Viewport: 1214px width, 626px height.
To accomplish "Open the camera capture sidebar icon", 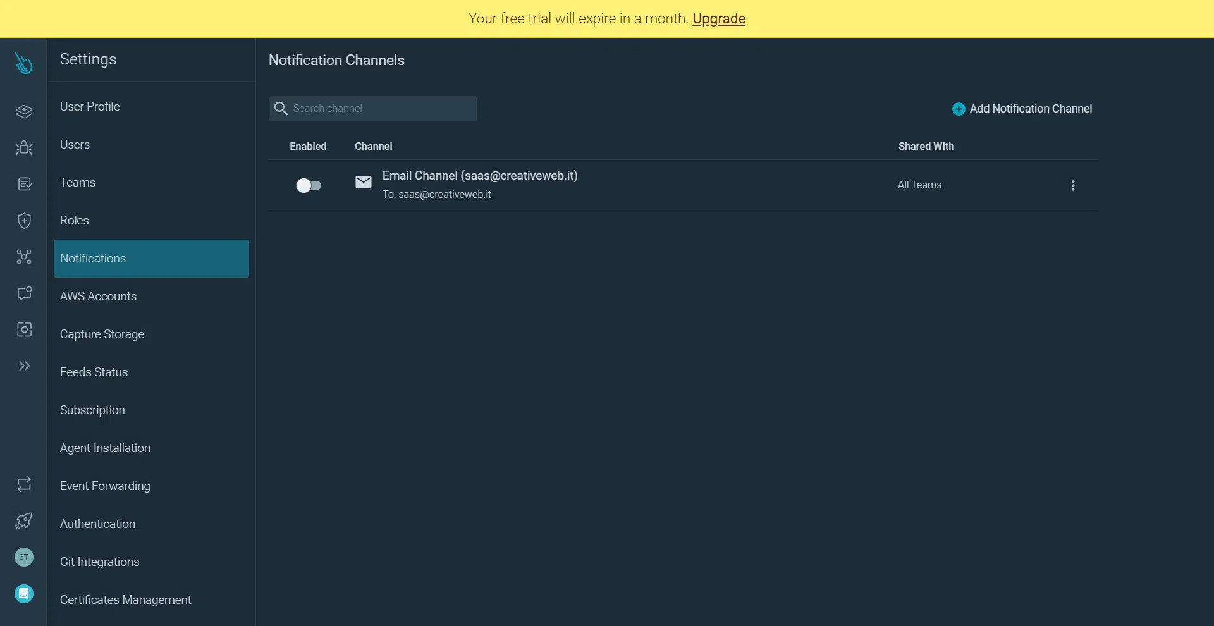I will [x=24, y=329].
